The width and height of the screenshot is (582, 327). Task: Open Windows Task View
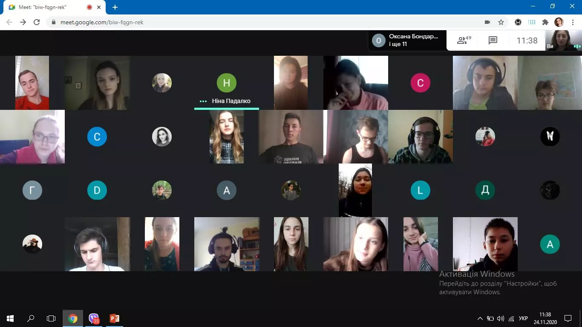51,318
